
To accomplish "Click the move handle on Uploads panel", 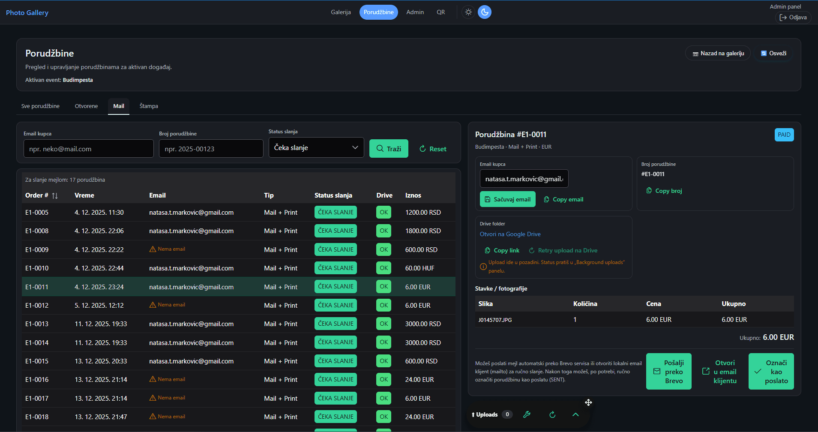I will (588, 402).
